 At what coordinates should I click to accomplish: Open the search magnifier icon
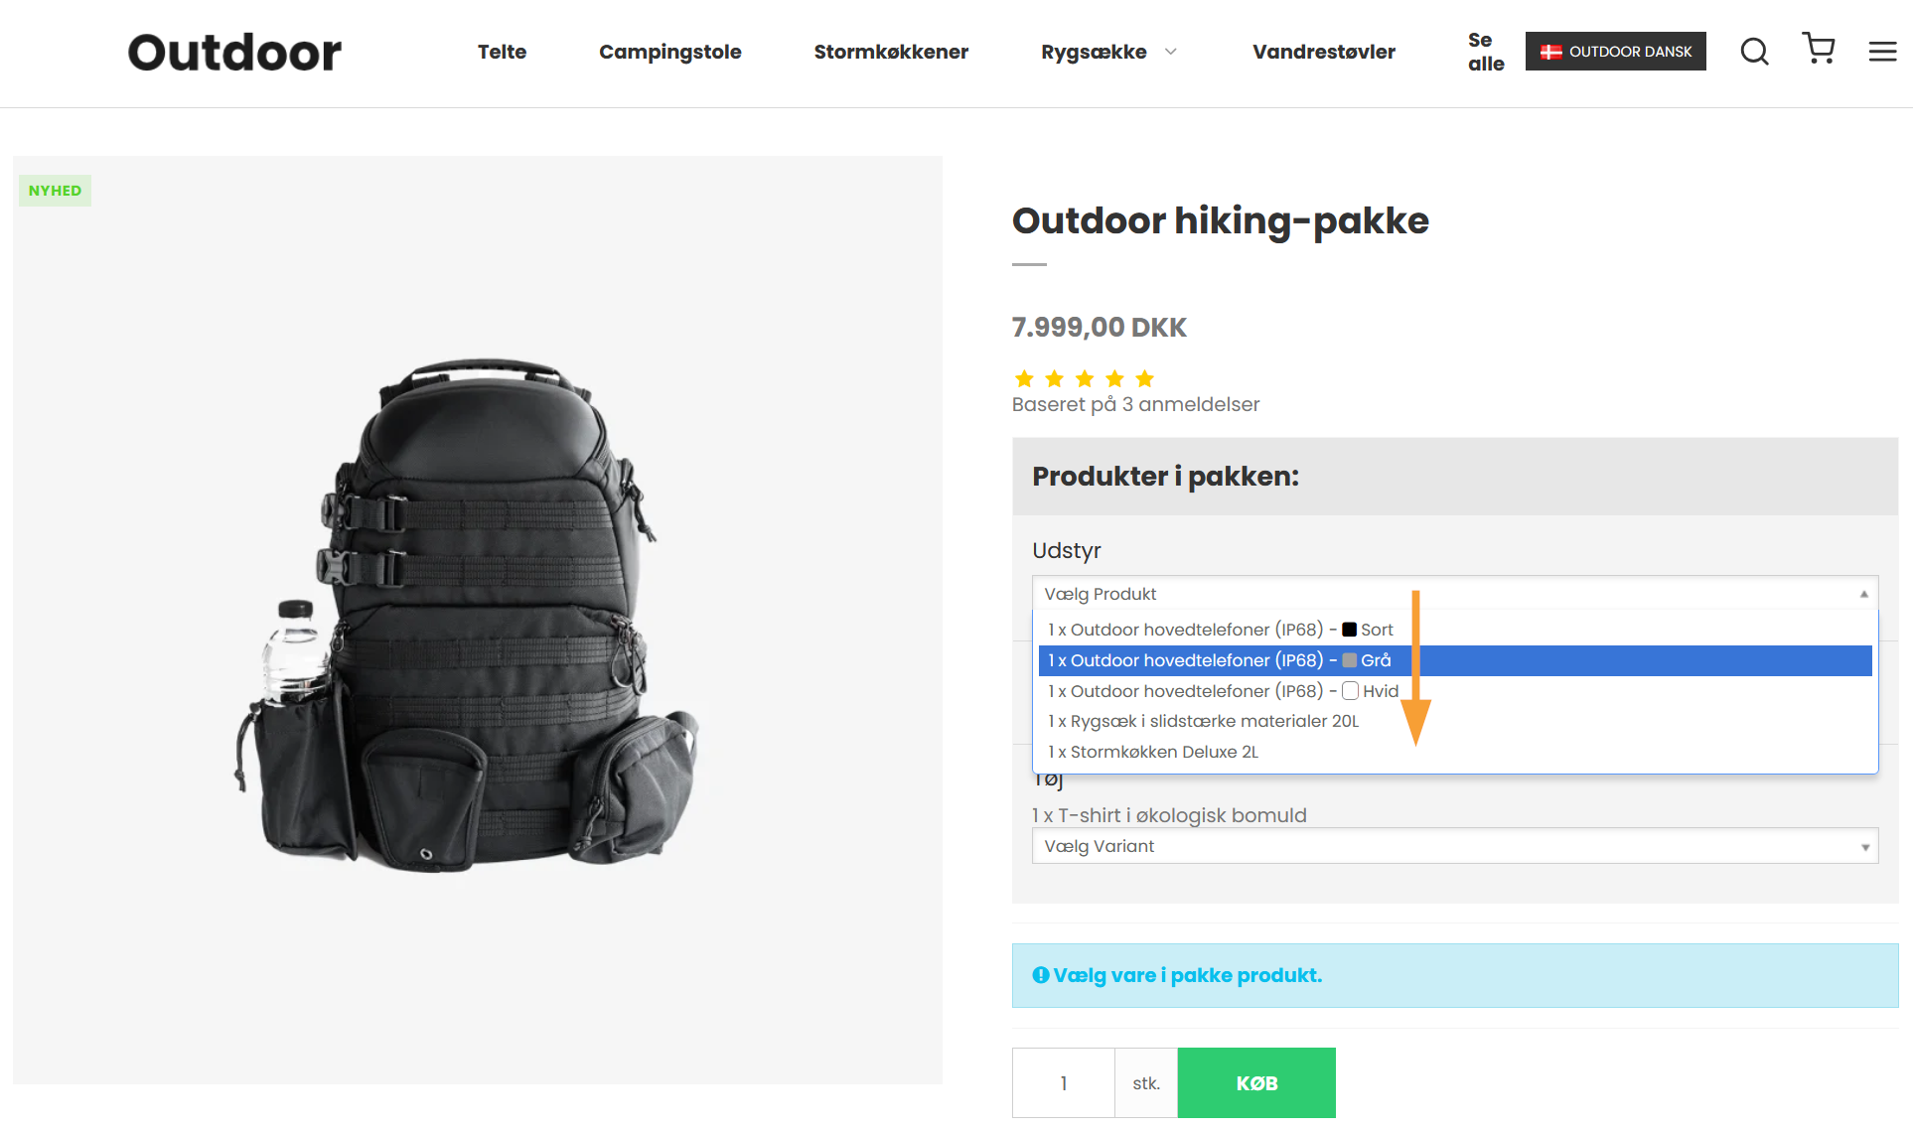(x=1754, y=52)
